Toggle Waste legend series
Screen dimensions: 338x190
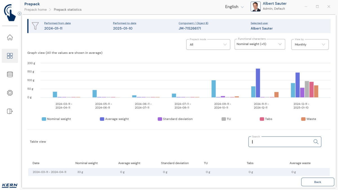click(x=309, y=119)
